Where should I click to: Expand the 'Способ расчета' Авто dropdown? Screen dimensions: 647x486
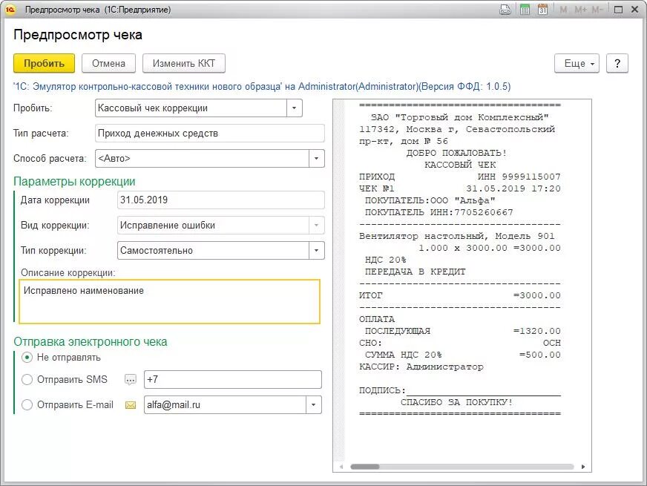(317, 159)
